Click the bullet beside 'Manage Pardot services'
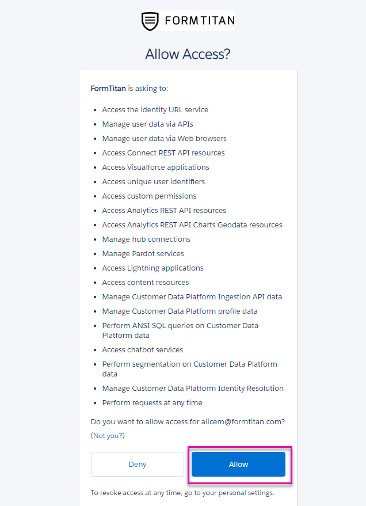Screen dimensions: 366x506 coord(96,253)
